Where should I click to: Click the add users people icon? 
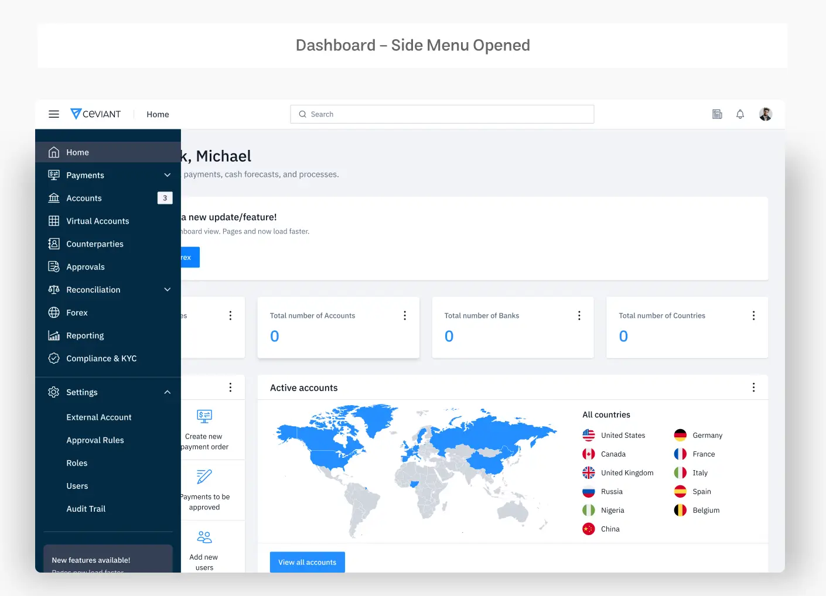[204, 537]
